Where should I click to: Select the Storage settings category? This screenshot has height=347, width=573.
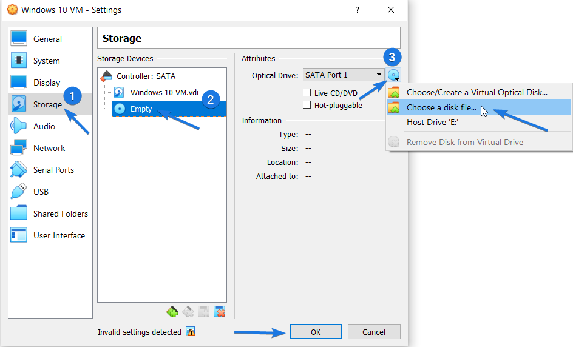tap(50, 104)
